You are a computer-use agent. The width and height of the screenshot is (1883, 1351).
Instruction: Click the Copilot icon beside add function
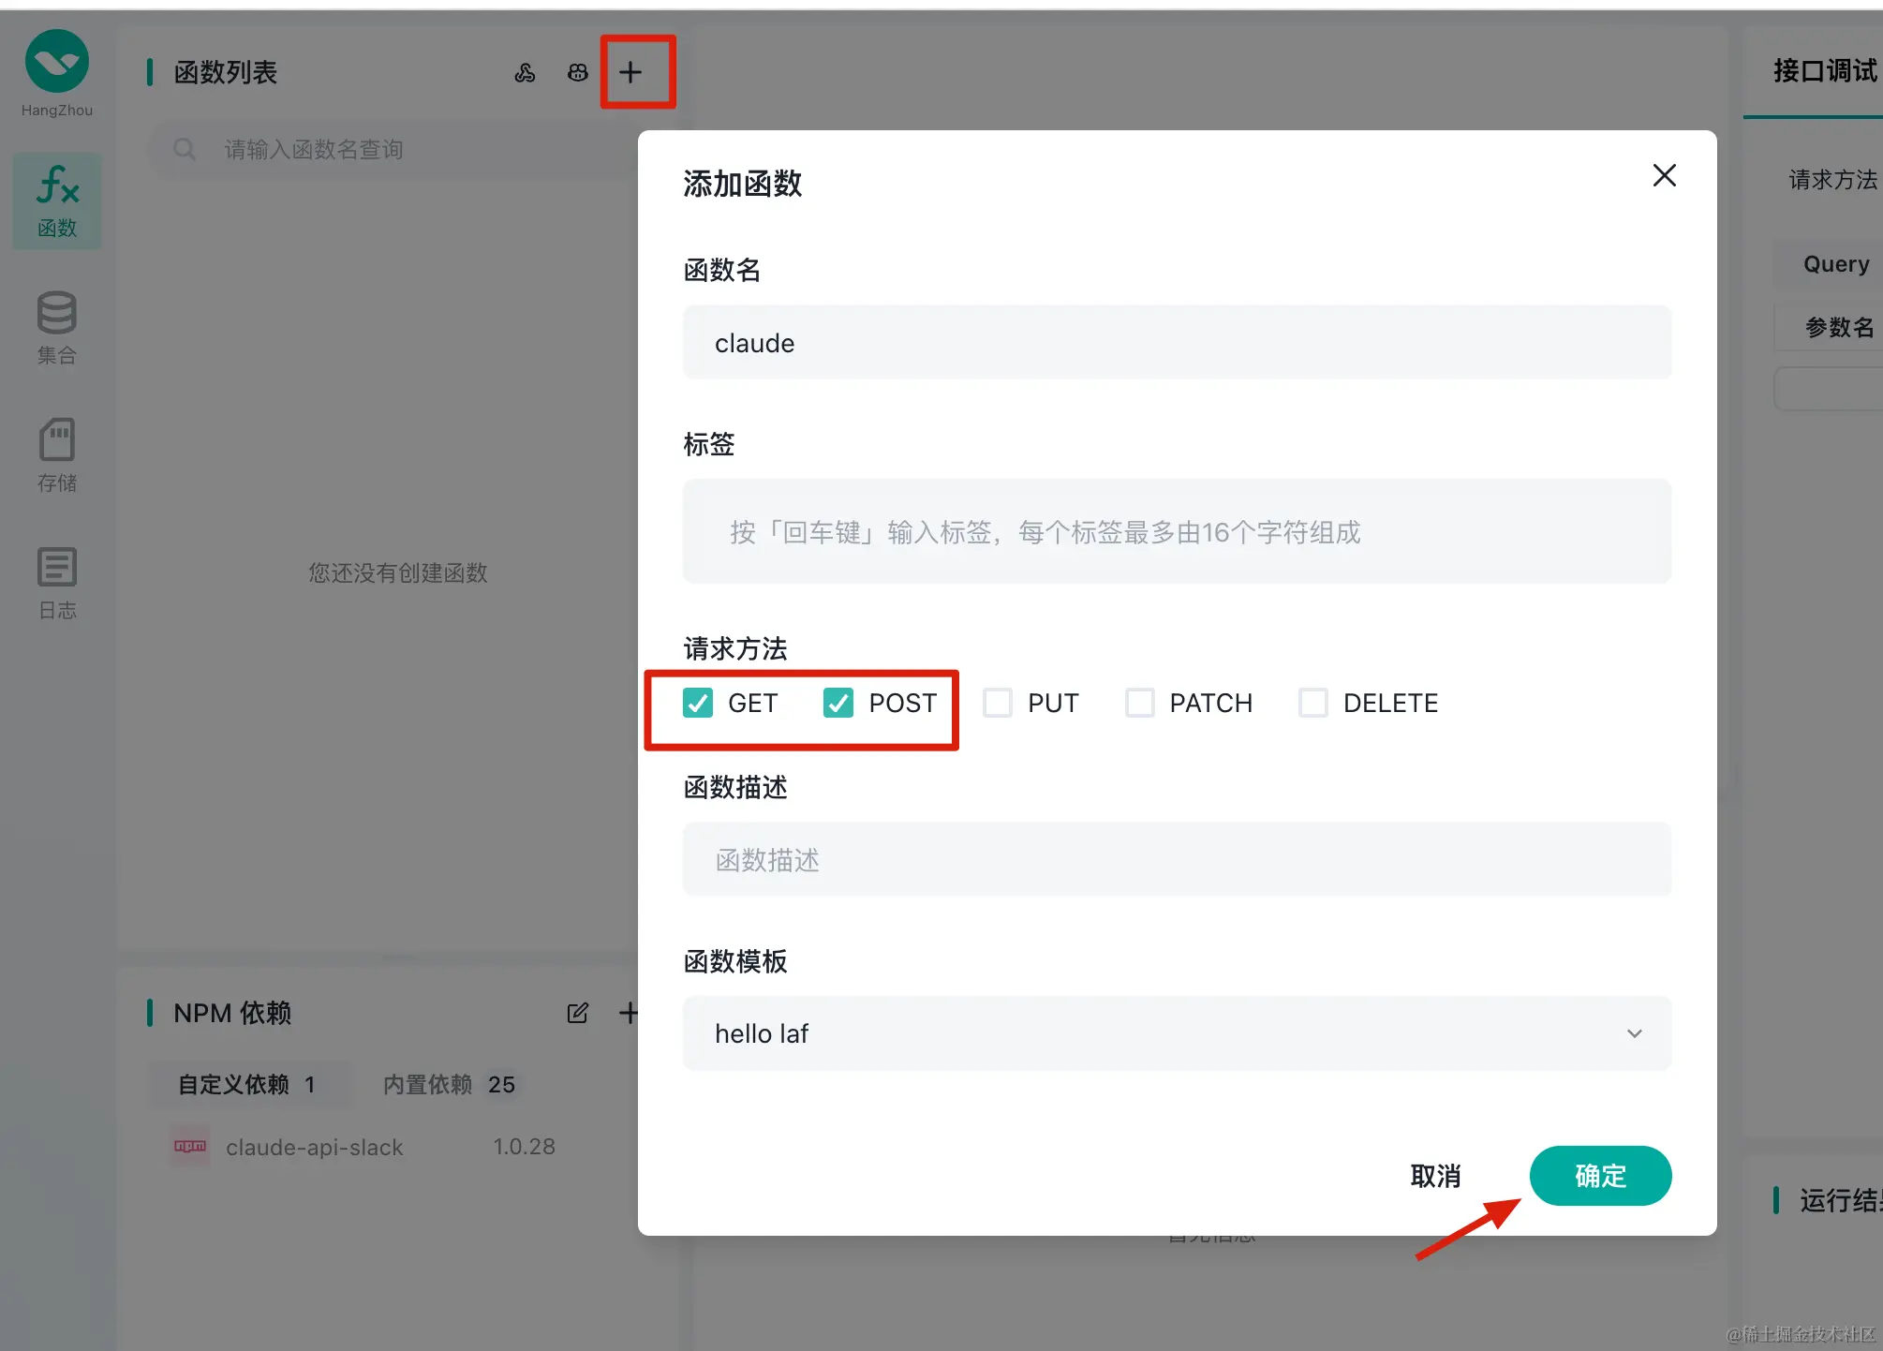click(x=578, y=72)
